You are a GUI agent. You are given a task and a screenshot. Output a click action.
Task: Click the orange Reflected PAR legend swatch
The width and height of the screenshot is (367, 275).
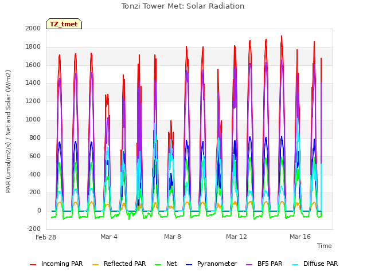pyautogui.click(x=96, y=265)
